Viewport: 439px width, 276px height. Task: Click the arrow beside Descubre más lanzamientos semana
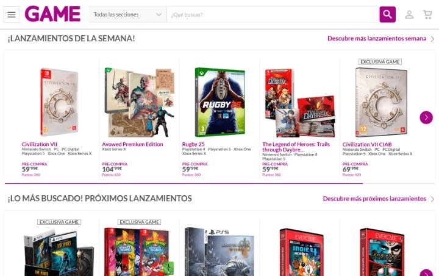click(x=432, y=39)
